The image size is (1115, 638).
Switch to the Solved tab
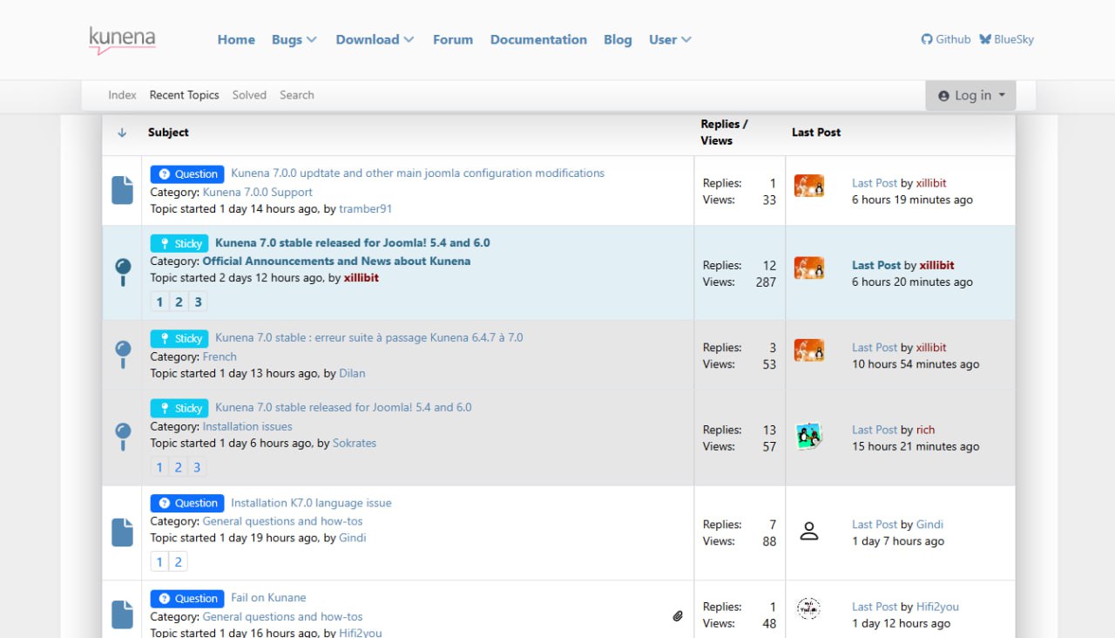pyautogui.click(x=249, y=95)
